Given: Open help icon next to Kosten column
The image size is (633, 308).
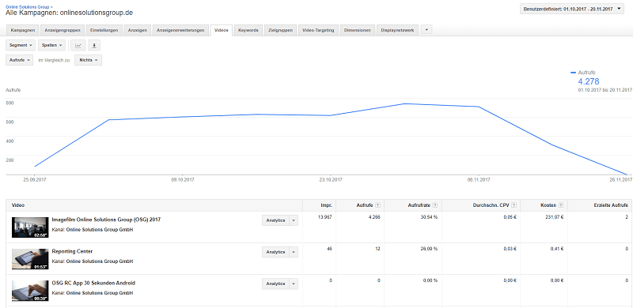Looking at the screenshot, I should [562, 205].
